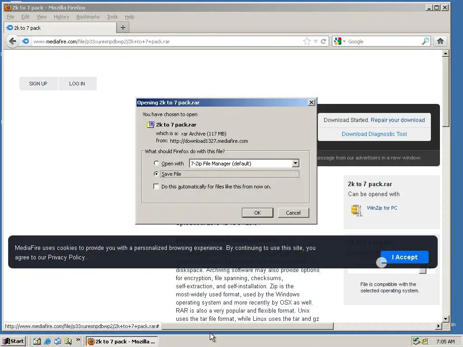Cancel the file download dialog

[293, 213]
